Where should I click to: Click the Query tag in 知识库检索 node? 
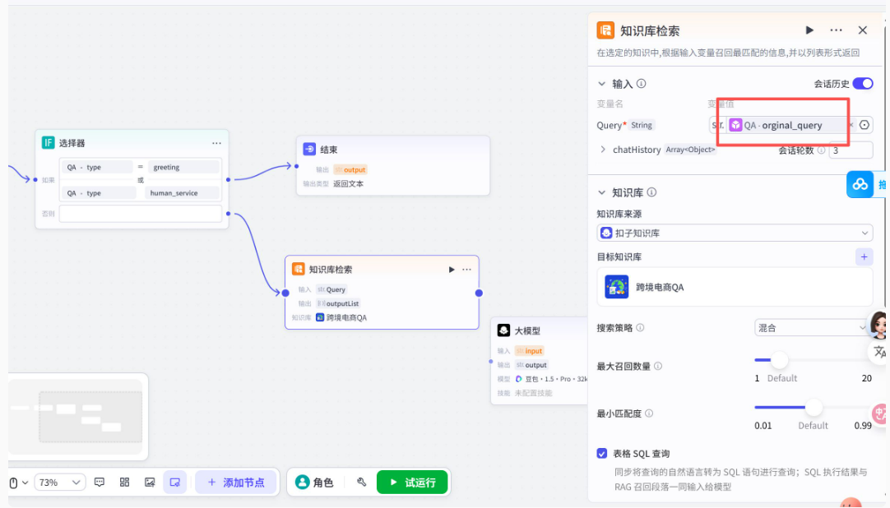[x=331, y=289]
